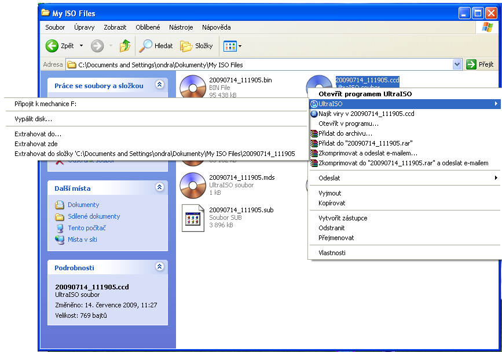Image resolution: width=502 pixels, height=352 pixels.
Task: Click file name 20090714_111905.sub
Action: [241, 210]
